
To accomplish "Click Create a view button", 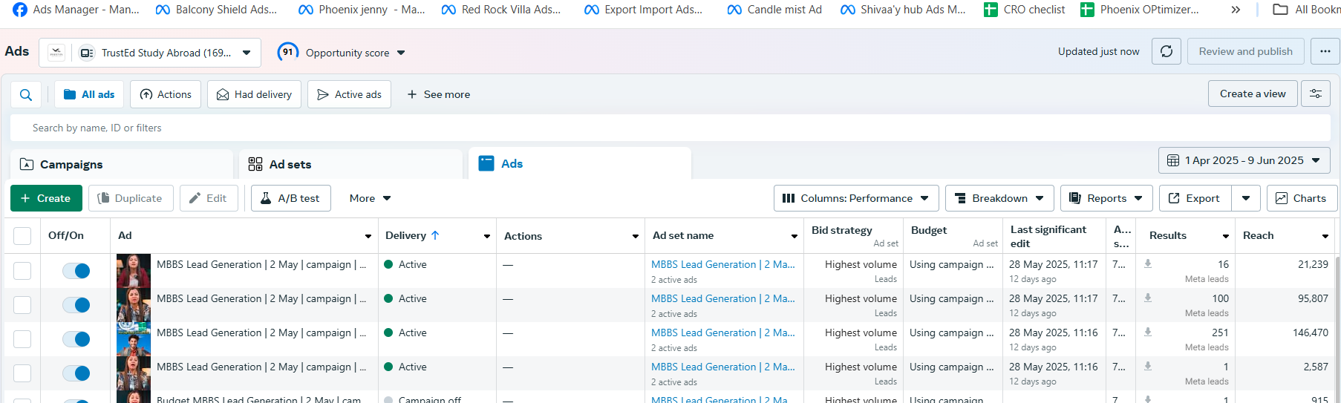I will pyautogui.click(x=1253, y=94).
